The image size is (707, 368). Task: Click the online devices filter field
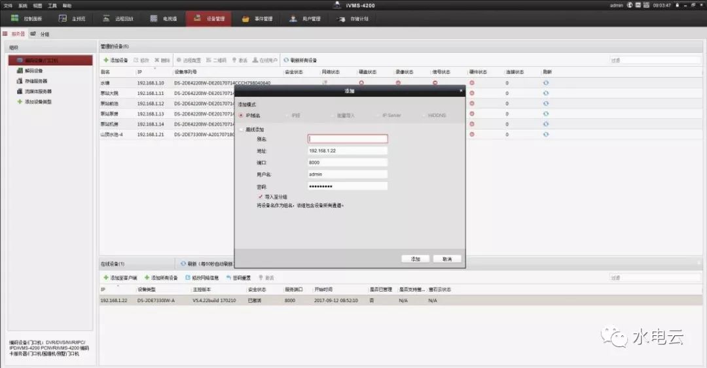[x=655, y=277]
